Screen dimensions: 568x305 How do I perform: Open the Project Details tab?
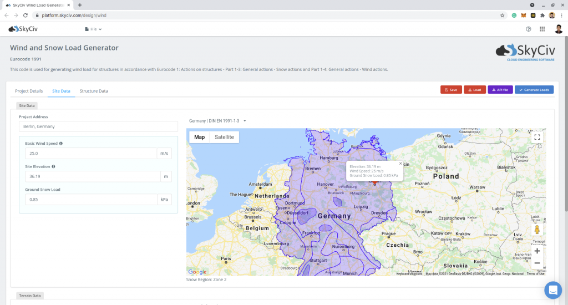pyautogui.click(x=29, y=91)
